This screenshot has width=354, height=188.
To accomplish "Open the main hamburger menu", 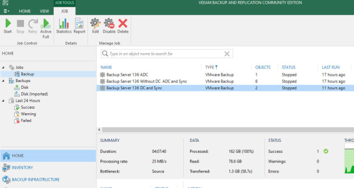I will 6,11.
